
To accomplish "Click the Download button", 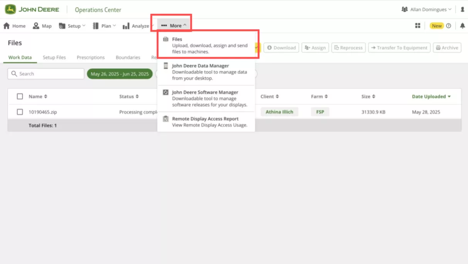I will (281, 47).
